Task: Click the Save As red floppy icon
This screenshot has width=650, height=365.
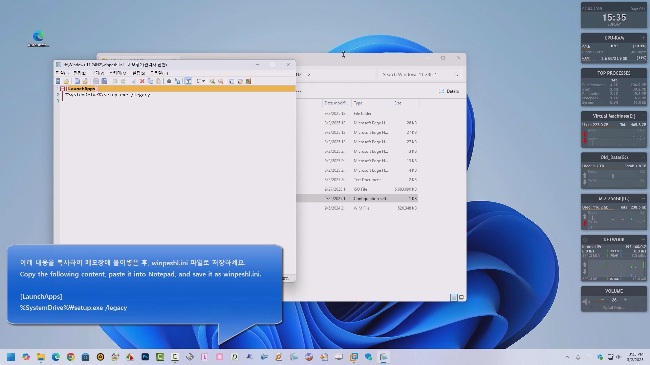Action: tap(104, 81)
